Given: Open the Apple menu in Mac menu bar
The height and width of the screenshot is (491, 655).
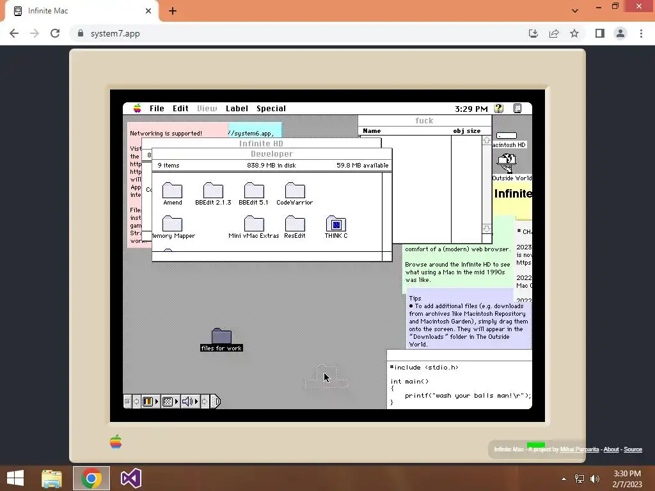Looking at the screenshot, I should click(x=137, y=109).
